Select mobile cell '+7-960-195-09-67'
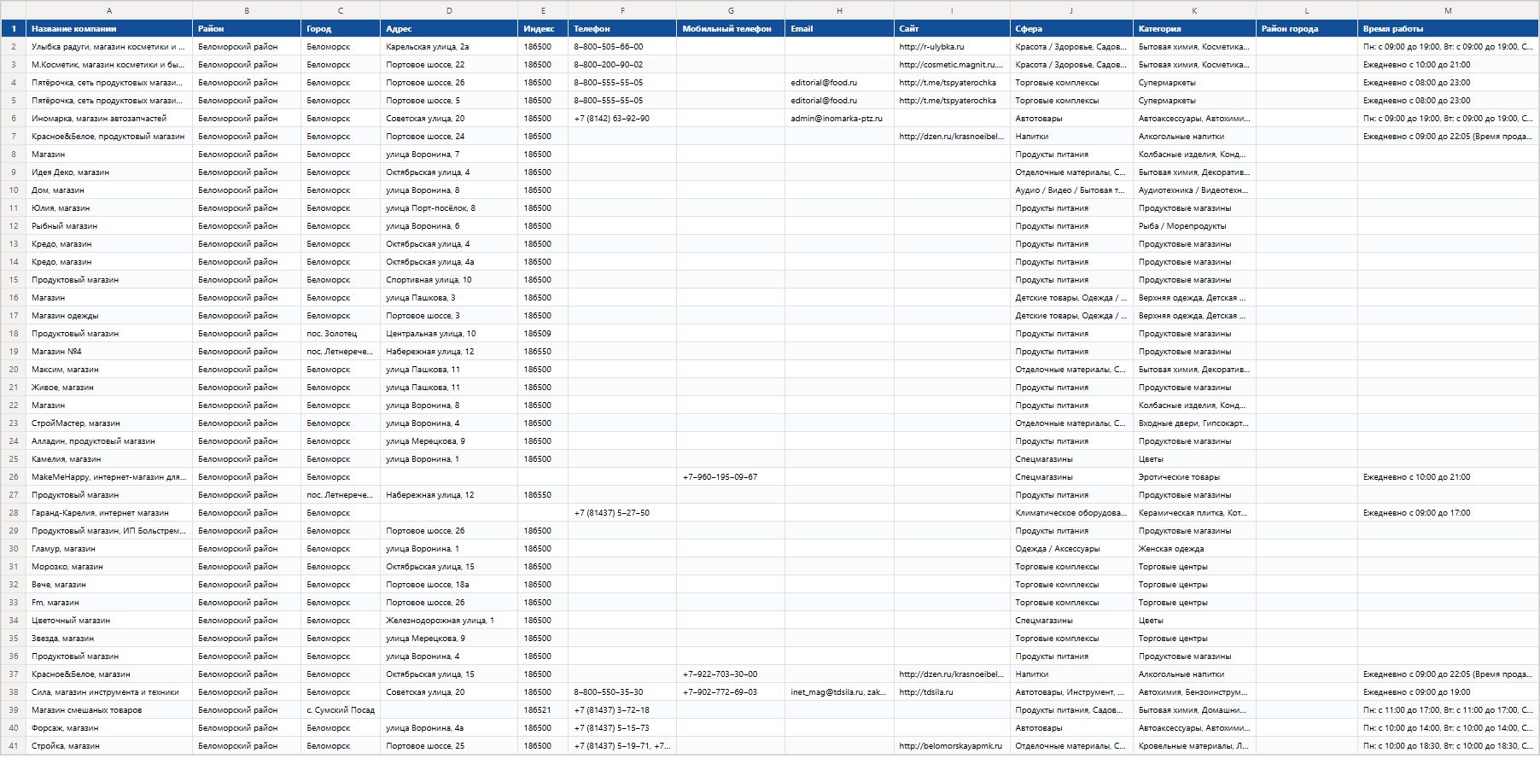 click(731, 477)
